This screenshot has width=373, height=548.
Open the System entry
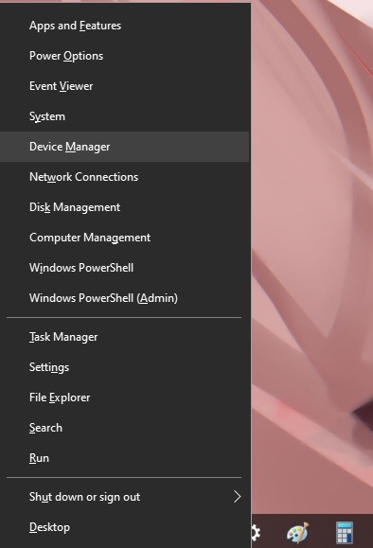125,116
